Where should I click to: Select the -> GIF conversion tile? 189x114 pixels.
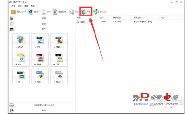[59, 59]
